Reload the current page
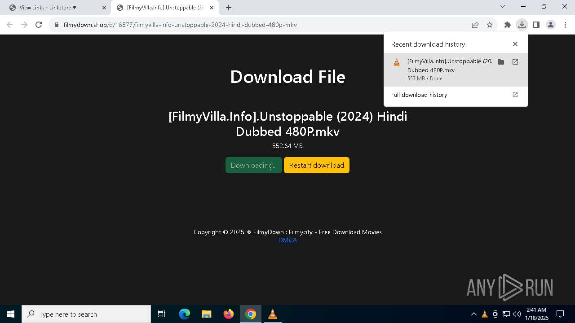Image resolution: width=575 pixels, height=323 pixels. pyautogui.click(x=39, y=25)
